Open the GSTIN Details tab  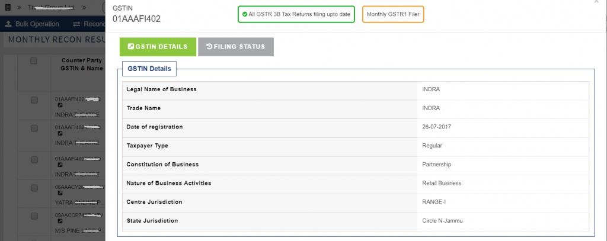[158, 47]
